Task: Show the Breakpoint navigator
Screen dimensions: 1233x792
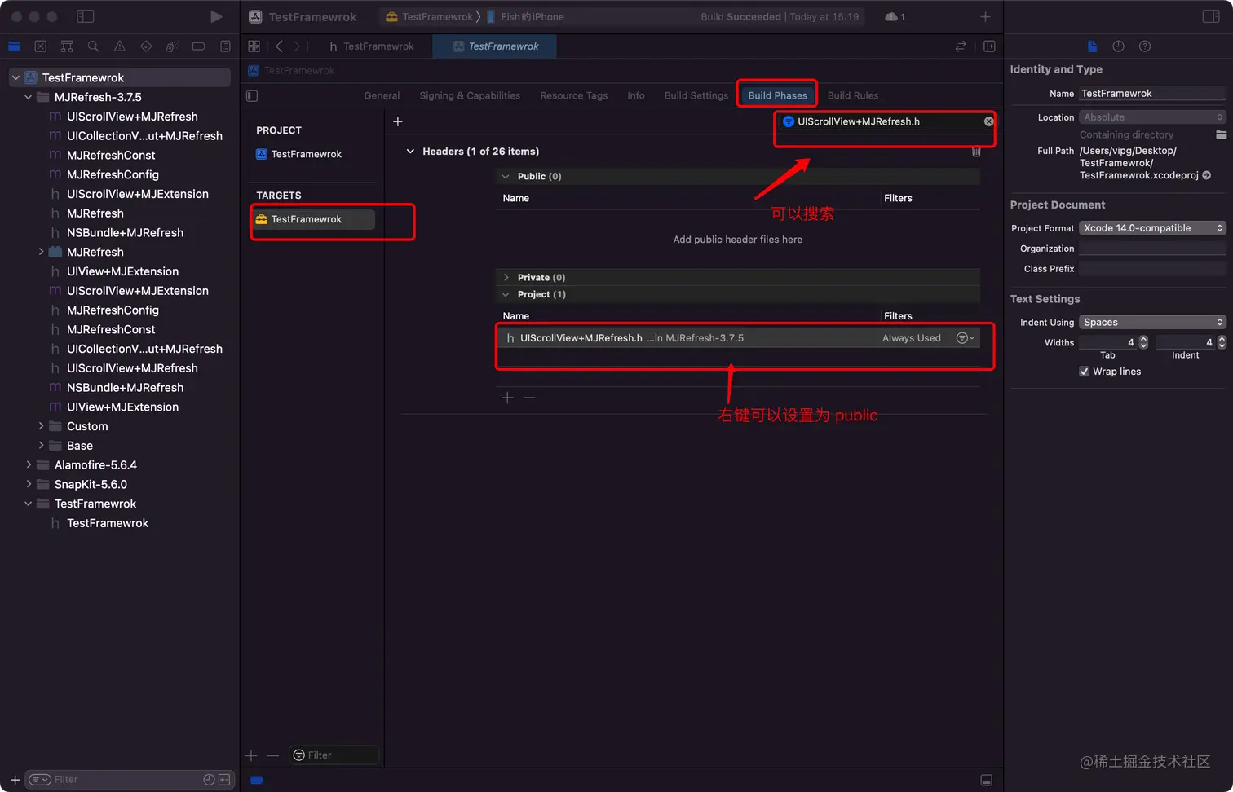Action: tap(198, 46)
